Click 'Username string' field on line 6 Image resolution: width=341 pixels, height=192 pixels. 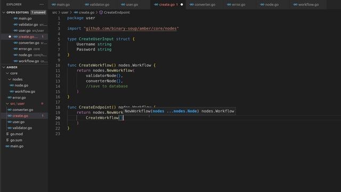click(x=94, y=44)
